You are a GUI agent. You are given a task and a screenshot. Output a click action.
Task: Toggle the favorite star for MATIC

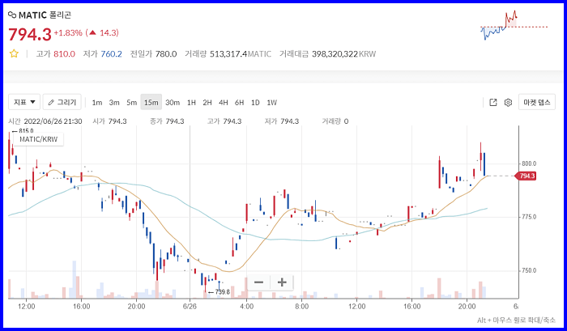point(14,54)
